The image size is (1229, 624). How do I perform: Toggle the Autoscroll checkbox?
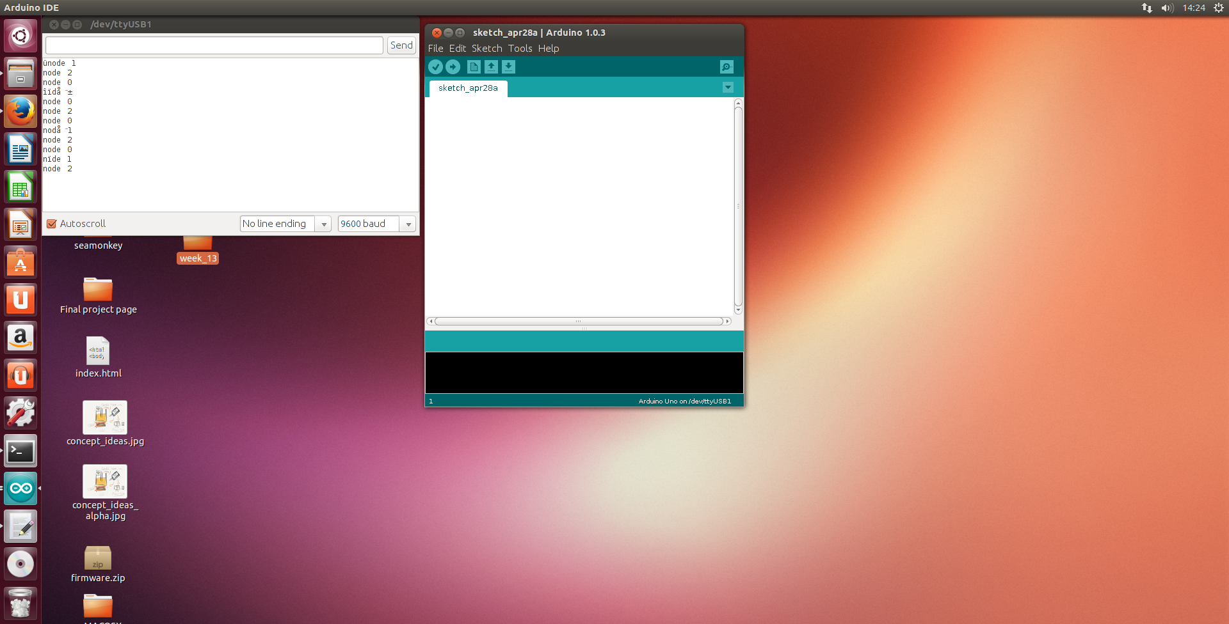[x=52, y=224]
